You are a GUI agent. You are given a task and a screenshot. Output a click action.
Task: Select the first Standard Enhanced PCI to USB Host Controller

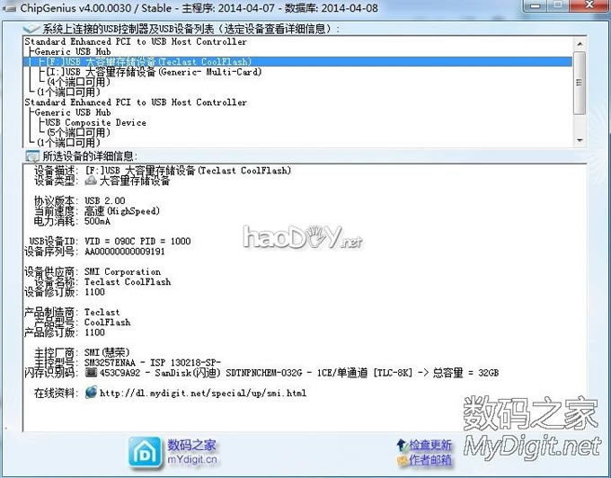click(135, 41)
